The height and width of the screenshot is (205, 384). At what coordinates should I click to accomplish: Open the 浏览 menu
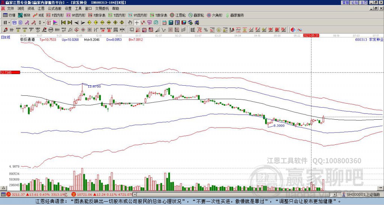coord(21,9)
